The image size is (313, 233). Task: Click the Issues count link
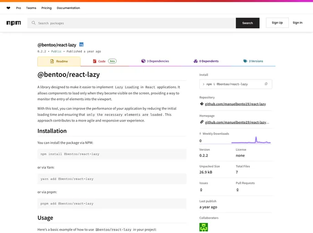click(201, 189)
